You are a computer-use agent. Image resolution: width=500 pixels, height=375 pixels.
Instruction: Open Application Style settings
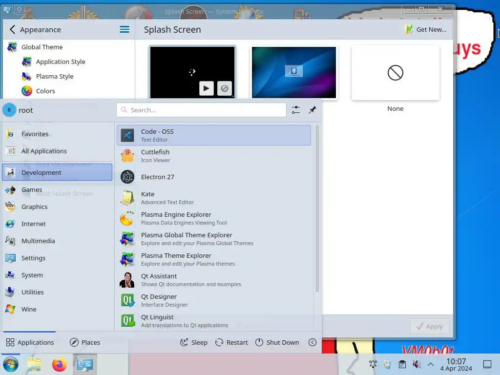pyautogui.click(x=68, y=62)
